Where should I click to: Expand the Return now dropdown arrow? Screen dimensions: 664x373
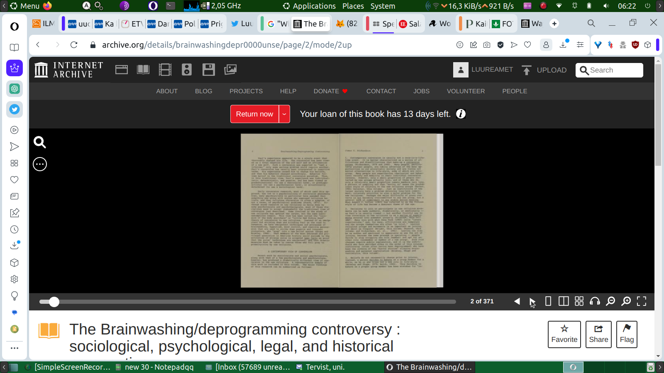[x=284, y=114]
